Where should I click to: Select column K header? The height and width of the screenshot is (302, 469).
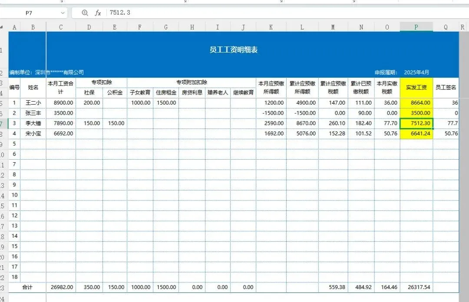tap(271, 27)
